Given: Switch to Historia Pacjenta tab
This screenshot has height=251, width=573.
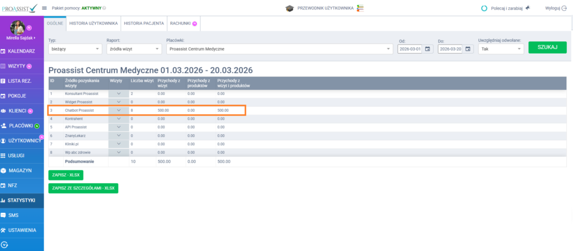Looking at the screenshot, I should point(144,23).
